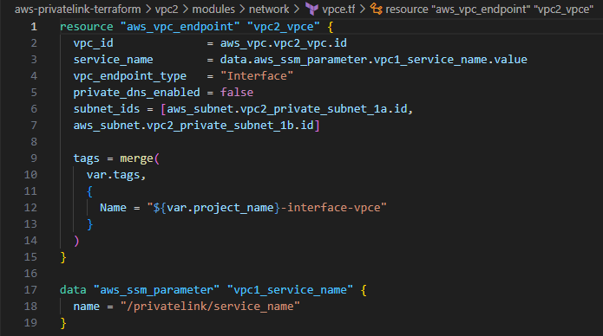Click aws_vpc.vpc2_vpc.id value

[284, 43]
